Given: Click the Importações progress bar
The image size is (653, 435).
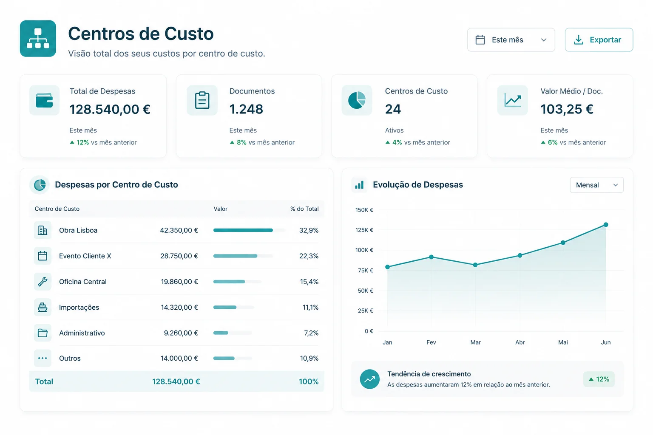Looking at the screenshot, I should coord(234,307).
